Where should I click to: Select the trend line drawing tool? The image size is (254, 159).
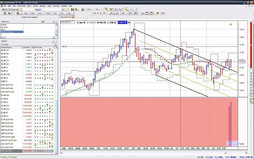click(x=111, y=13)
